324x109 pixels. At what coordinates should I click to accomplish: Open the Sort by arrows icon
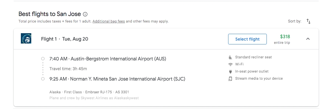pos(309,21)
